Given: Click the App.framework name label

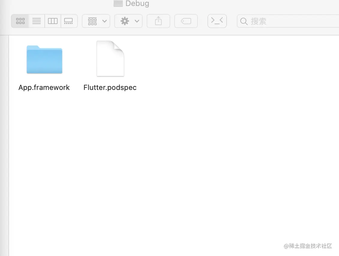Looking at the screenshot, I should [44, 88].
